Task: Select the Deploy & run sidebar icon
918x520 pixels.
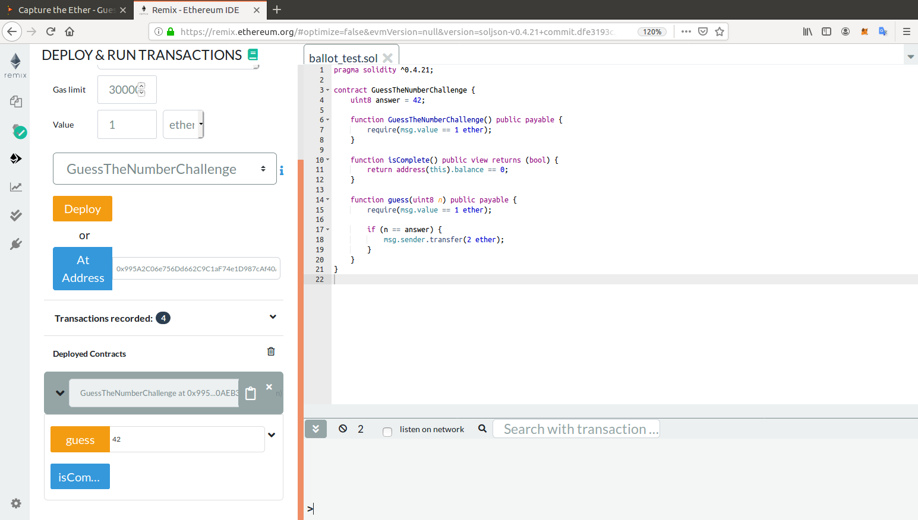Action: (16, 158)
